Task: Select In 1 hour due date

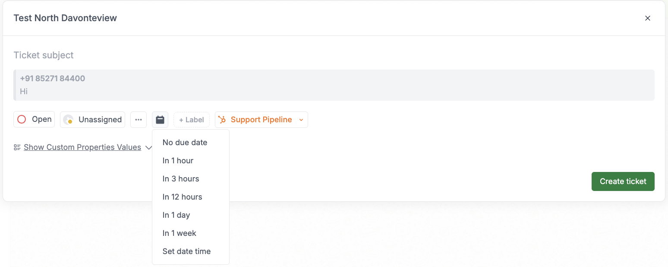Action: [178, 160]
